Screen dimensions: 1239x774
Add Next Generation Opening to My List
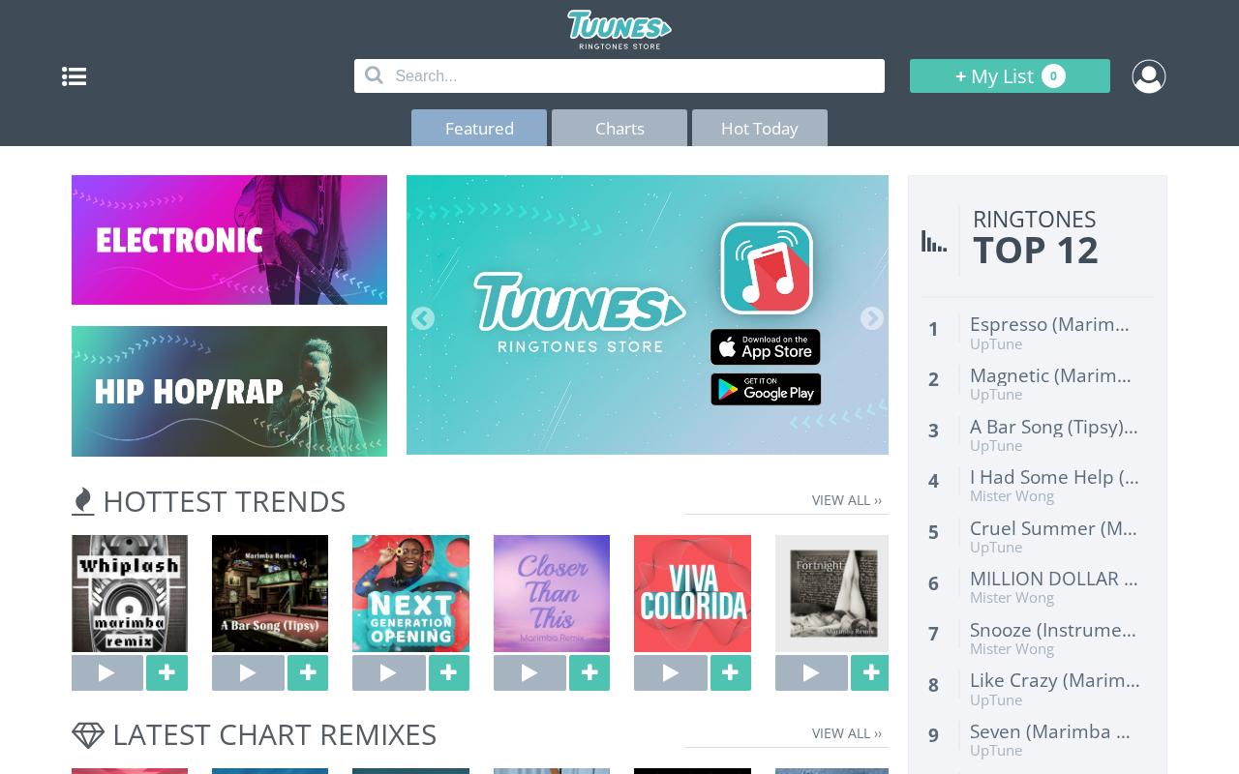coord(449,672)
